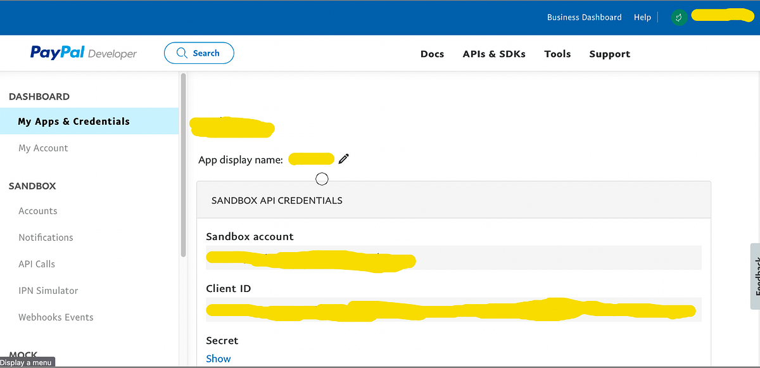The width and height of the screenshot is (760, 368).
Task: Open the Docs menu
Action: [x=432, y=54]
